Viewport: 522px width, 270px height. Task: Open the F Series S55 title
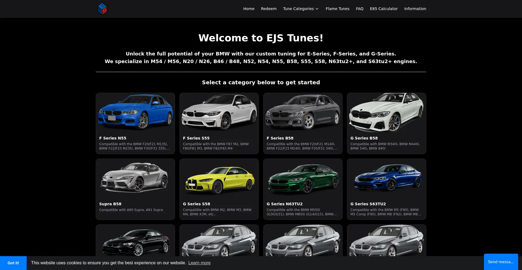196,138
